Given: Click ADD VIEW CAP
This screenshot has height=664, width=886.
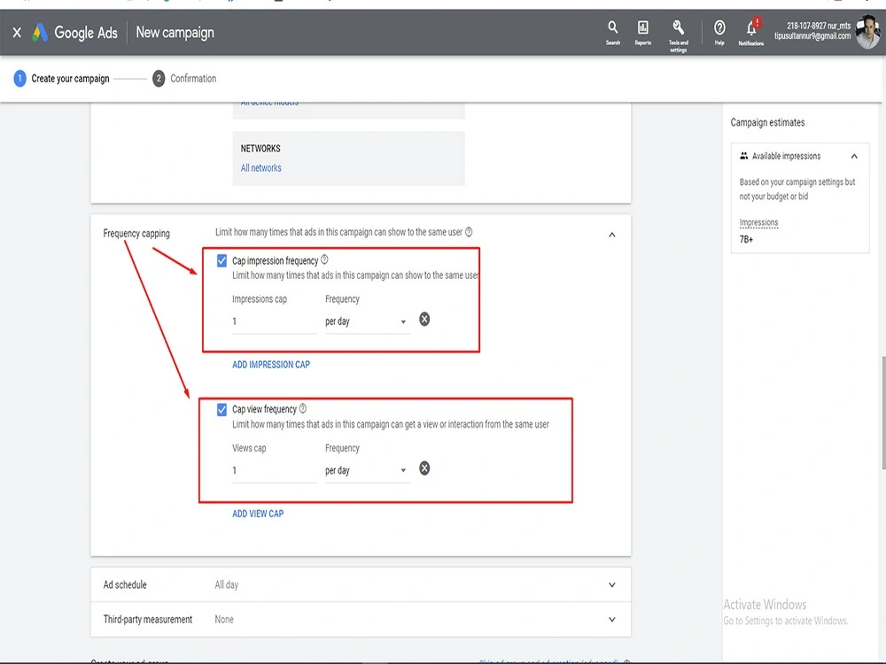Looking at the screenshot, I should pyautogui.click(x=258, y=513).
